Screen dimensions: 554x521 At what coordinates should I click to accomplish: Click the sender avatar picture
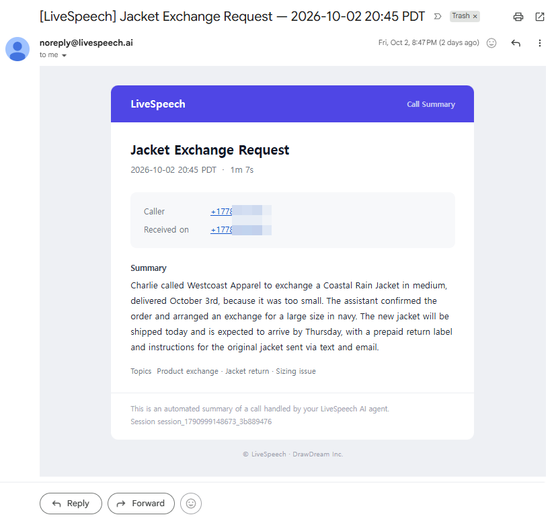[17, 49]
